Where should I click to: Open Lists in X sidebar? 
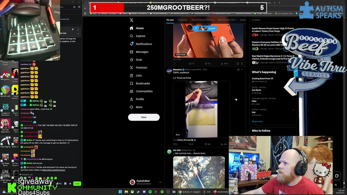coord(136,76)
